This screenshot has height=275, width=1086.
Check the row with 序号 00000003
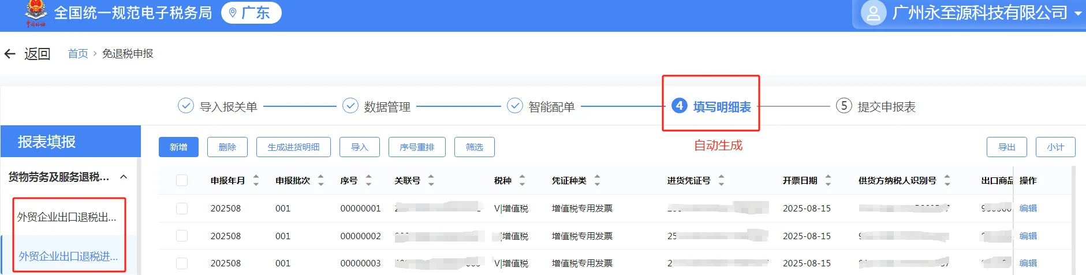pyautogui.click(x=182, y=263)
